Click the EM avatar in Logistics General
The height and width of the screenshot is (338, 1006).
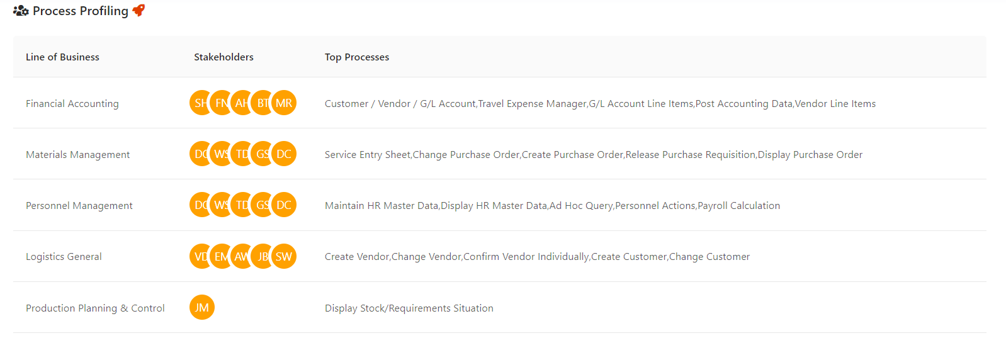220,256
